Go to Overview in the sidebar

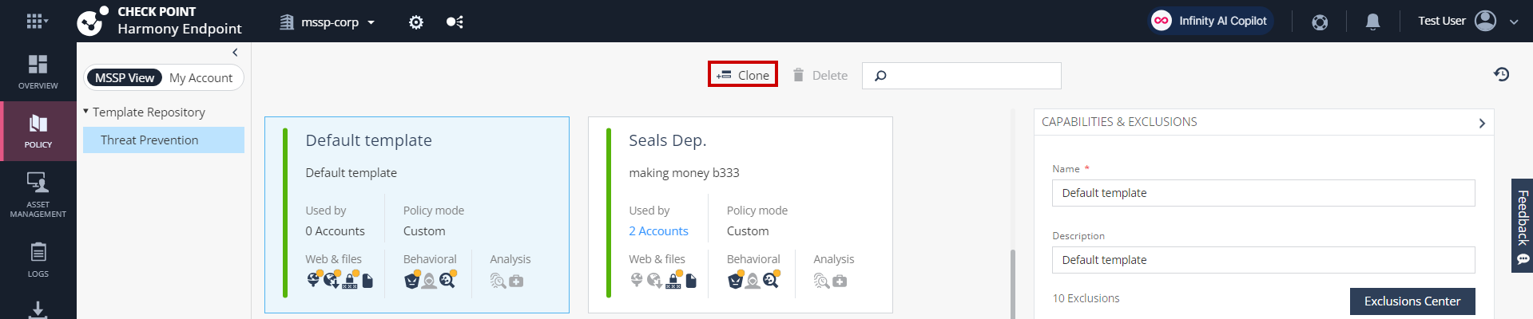point(38,72)
